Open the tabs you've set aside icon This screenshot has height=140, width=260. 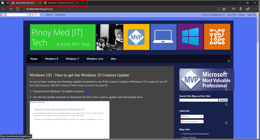pyautogui.click(x=3, y=3)
